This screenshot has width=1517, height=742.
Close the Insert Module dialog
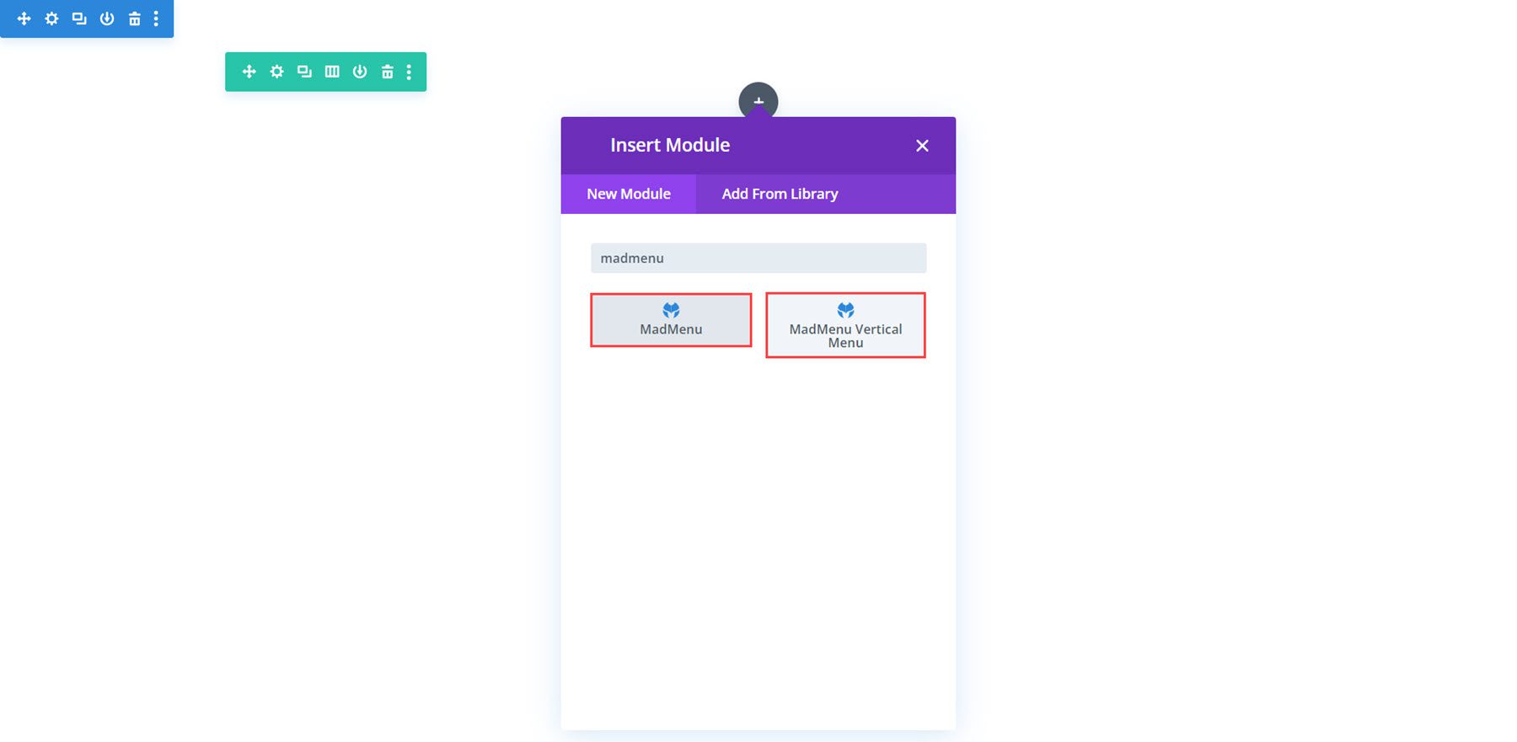tap(922, 146)
